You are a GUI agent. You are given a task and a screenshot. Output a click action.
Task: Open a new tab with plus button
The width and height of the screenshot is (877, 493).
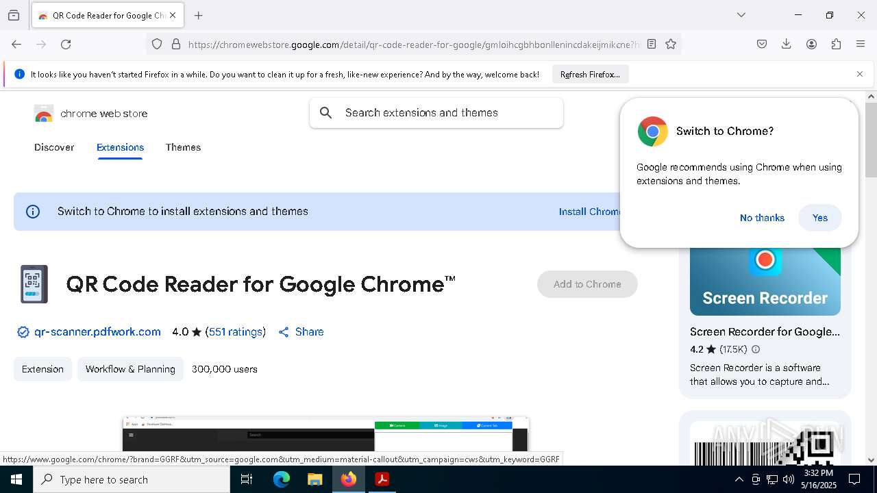tap(199, 15)
